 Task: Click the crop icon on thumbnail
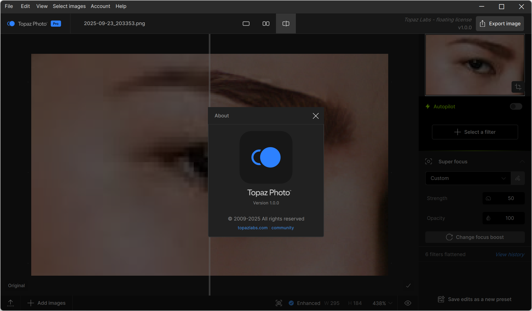[518, 87]
